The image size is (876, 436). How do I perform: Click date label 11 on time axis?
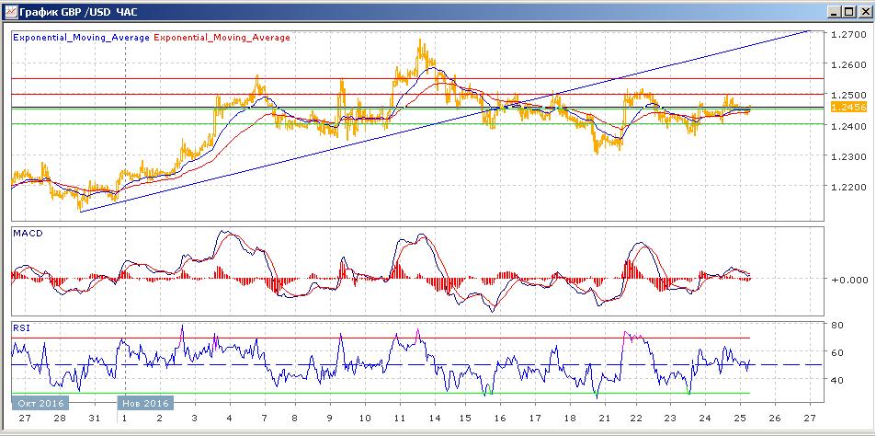(x=400, y=419)
